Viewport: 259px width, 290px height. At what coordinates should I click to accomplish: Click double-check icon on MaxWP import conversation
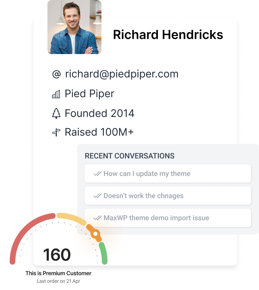(x=97, y=218)
